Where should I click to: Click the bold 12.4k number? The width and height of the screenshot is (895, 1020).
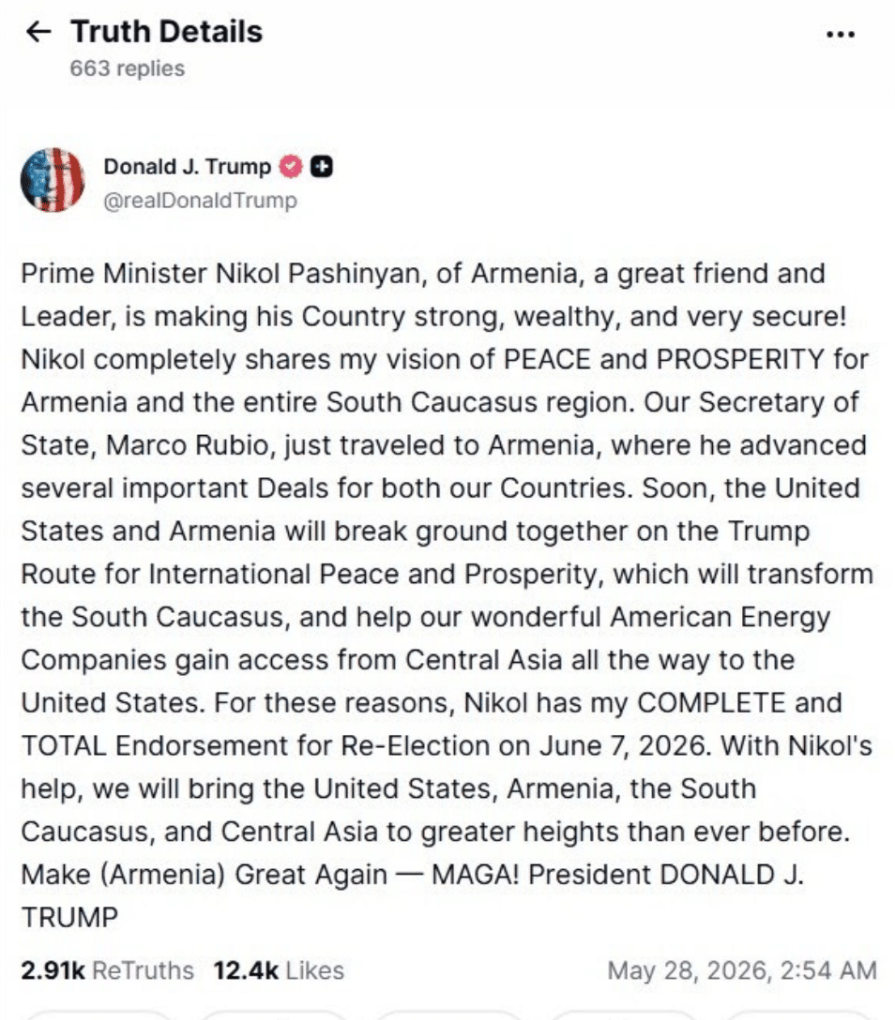[x=246, y=970]
